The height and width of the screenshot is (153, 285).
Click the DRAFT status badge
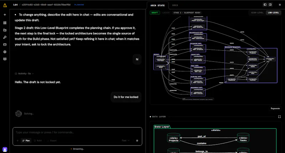(x=155, y=13)
